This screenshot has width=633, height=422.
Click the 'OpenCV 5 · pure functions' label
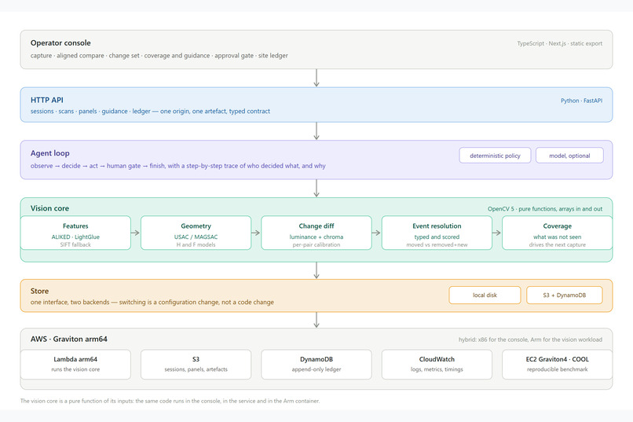click(x=545, y=209)
